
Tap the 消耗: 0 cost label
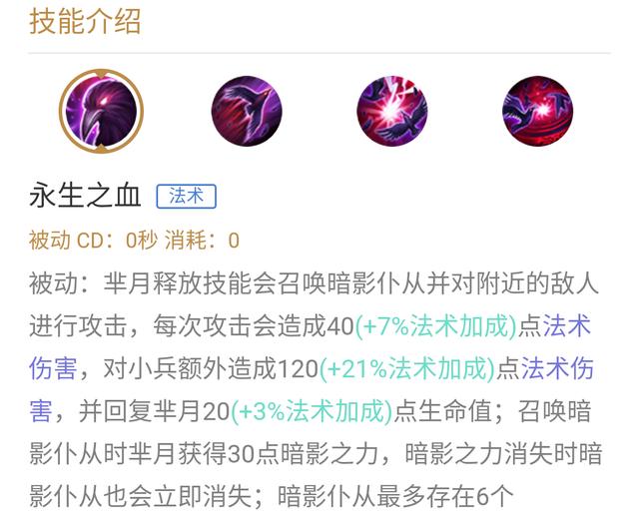pos(202,240)
